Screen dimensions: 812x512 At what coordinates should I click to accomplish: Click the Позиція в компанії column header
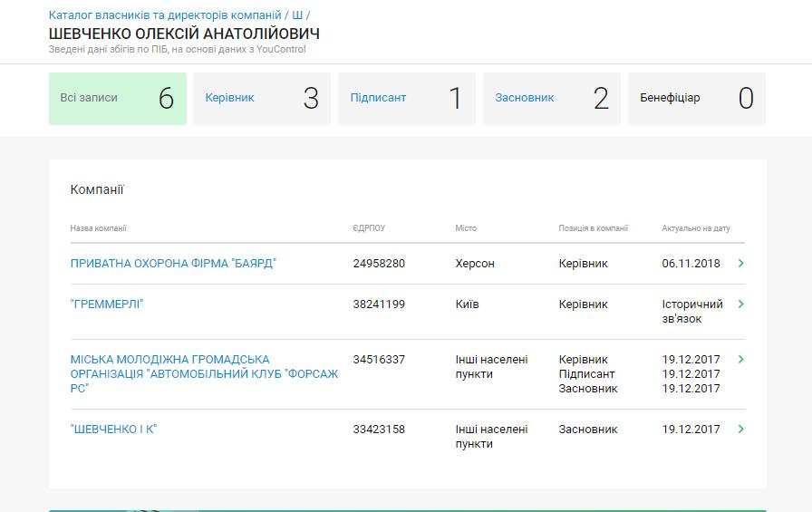pos(593,228)
